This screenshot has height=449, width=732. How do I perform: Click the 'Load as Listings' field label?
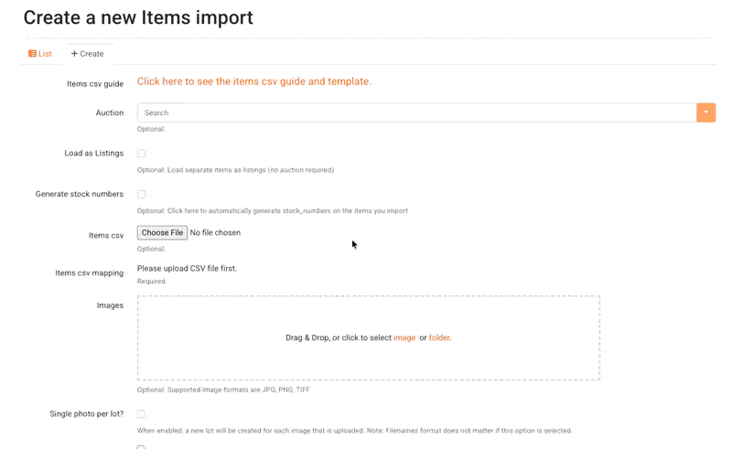93,154
